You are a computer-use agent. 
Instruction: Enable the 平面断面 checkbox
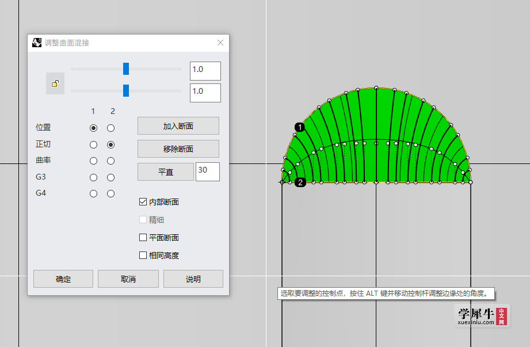pyautogui.click(x=143, y=237)
